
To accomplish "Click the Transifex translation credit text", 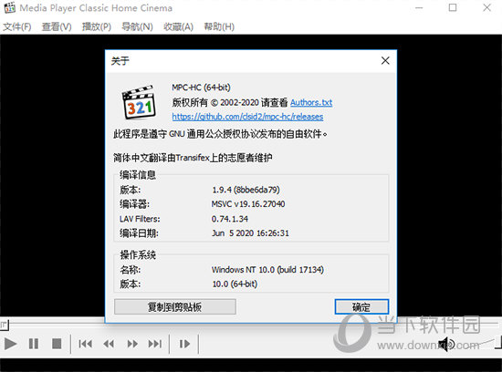I will pos(193,158).
